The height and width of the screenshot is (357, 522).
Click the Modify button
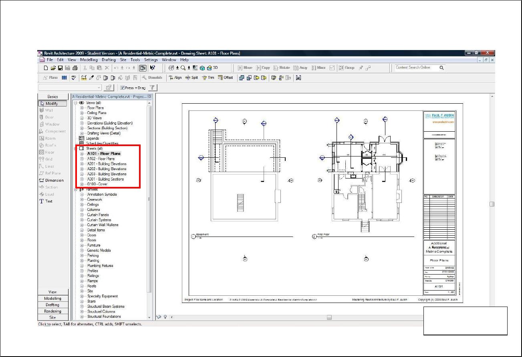pyautogui.click(x=52, y=104)
